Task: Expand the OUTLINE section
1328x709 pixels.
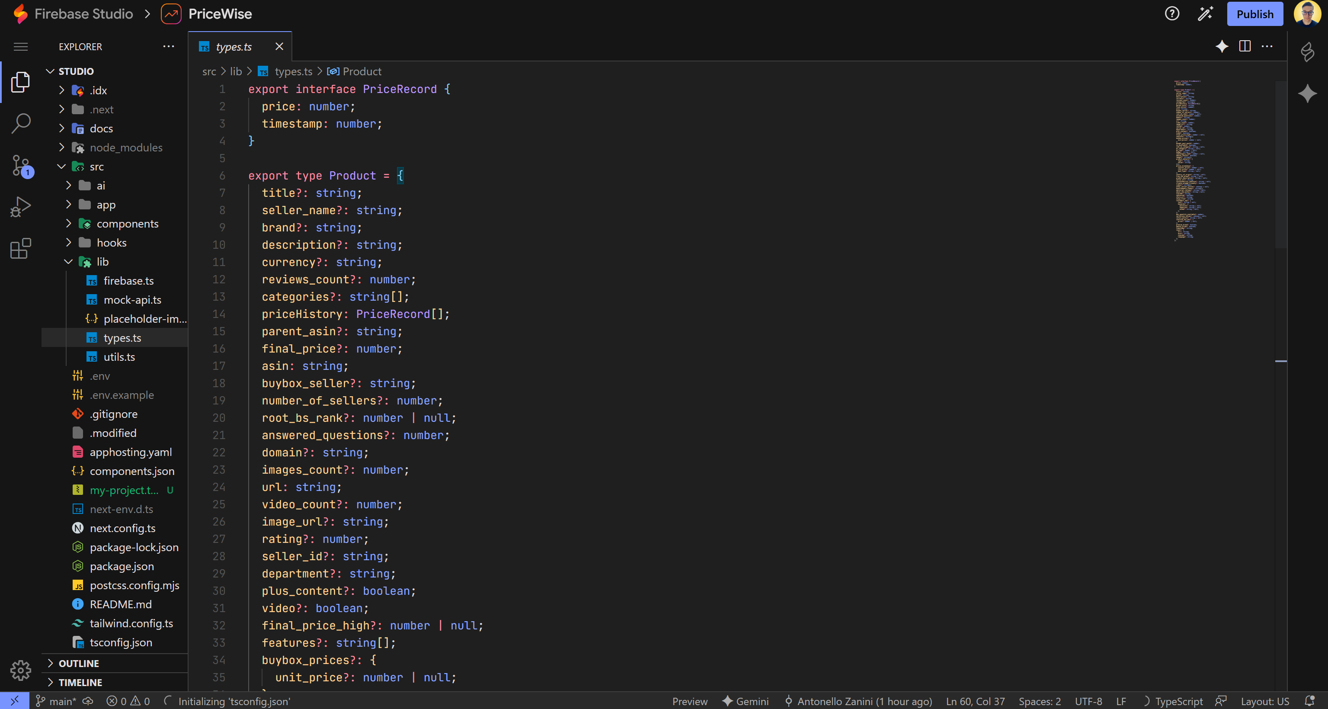Action: tap(78, 663)
